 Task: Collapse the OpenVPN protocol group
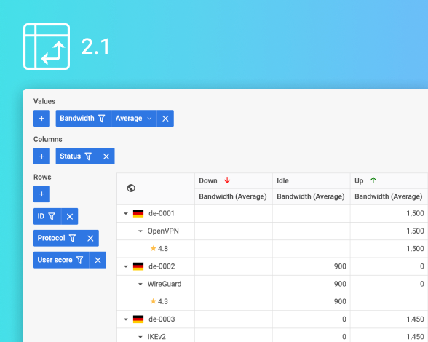[x=140, y=231]
